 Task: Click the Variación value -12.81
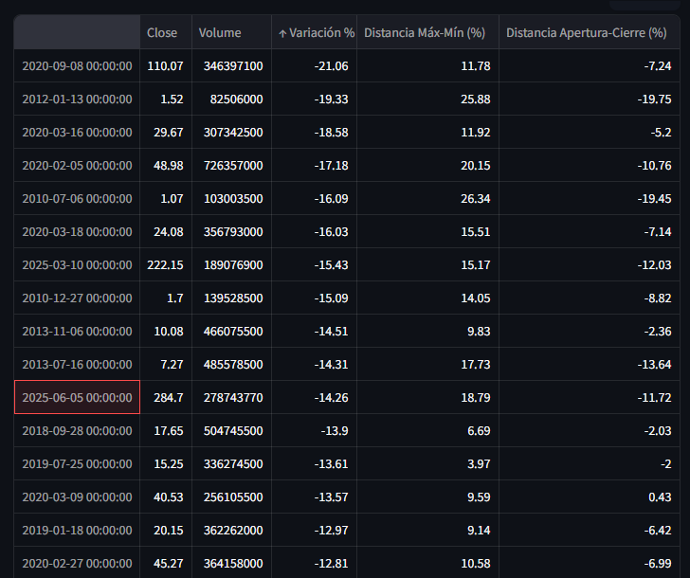click(315, 563)
